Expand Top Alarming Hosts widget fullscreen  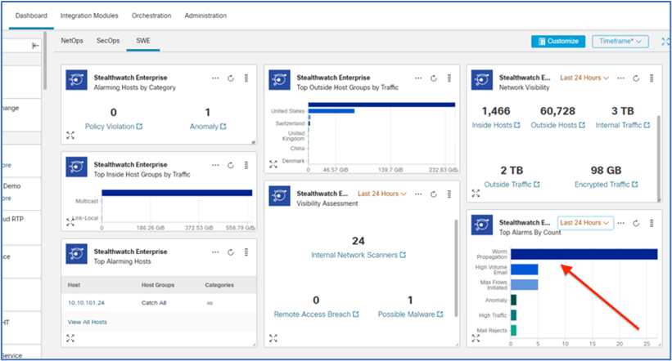(x=70, y=338)
